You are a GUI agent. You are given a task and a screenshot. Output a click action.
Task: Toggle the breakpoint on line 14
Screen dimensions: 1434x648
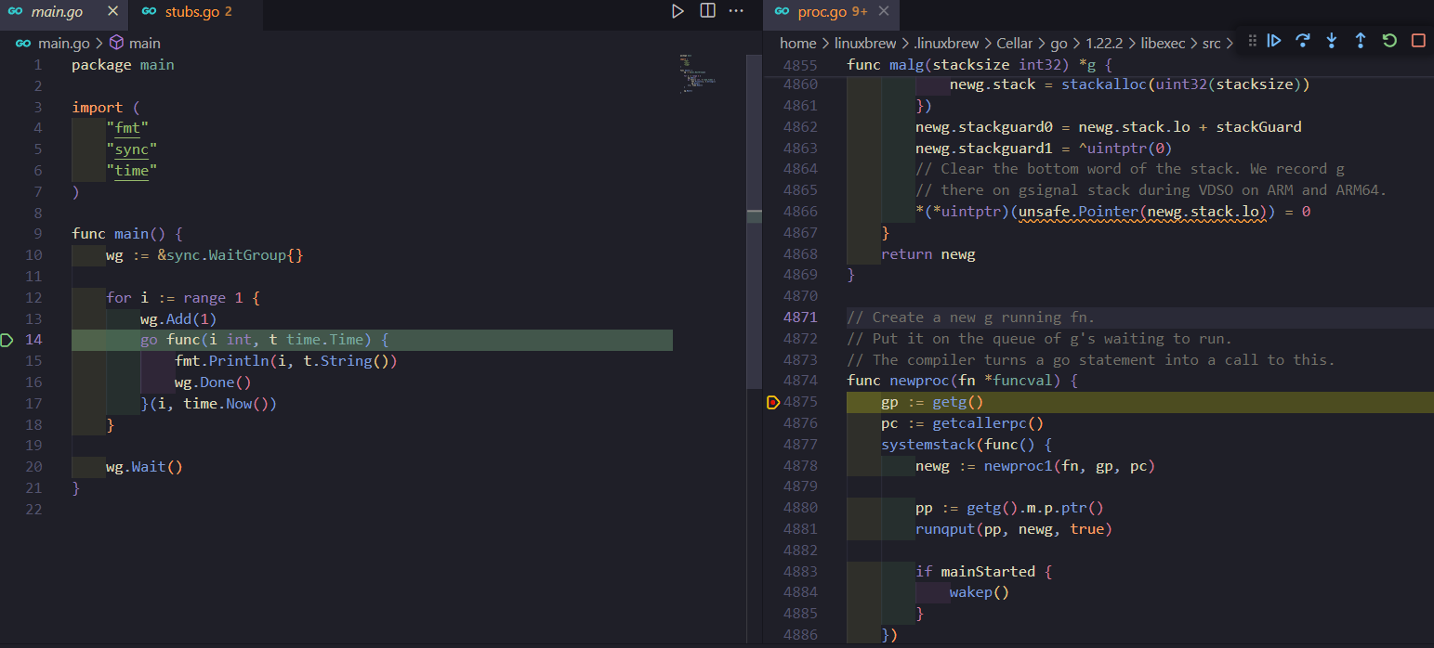7,340
